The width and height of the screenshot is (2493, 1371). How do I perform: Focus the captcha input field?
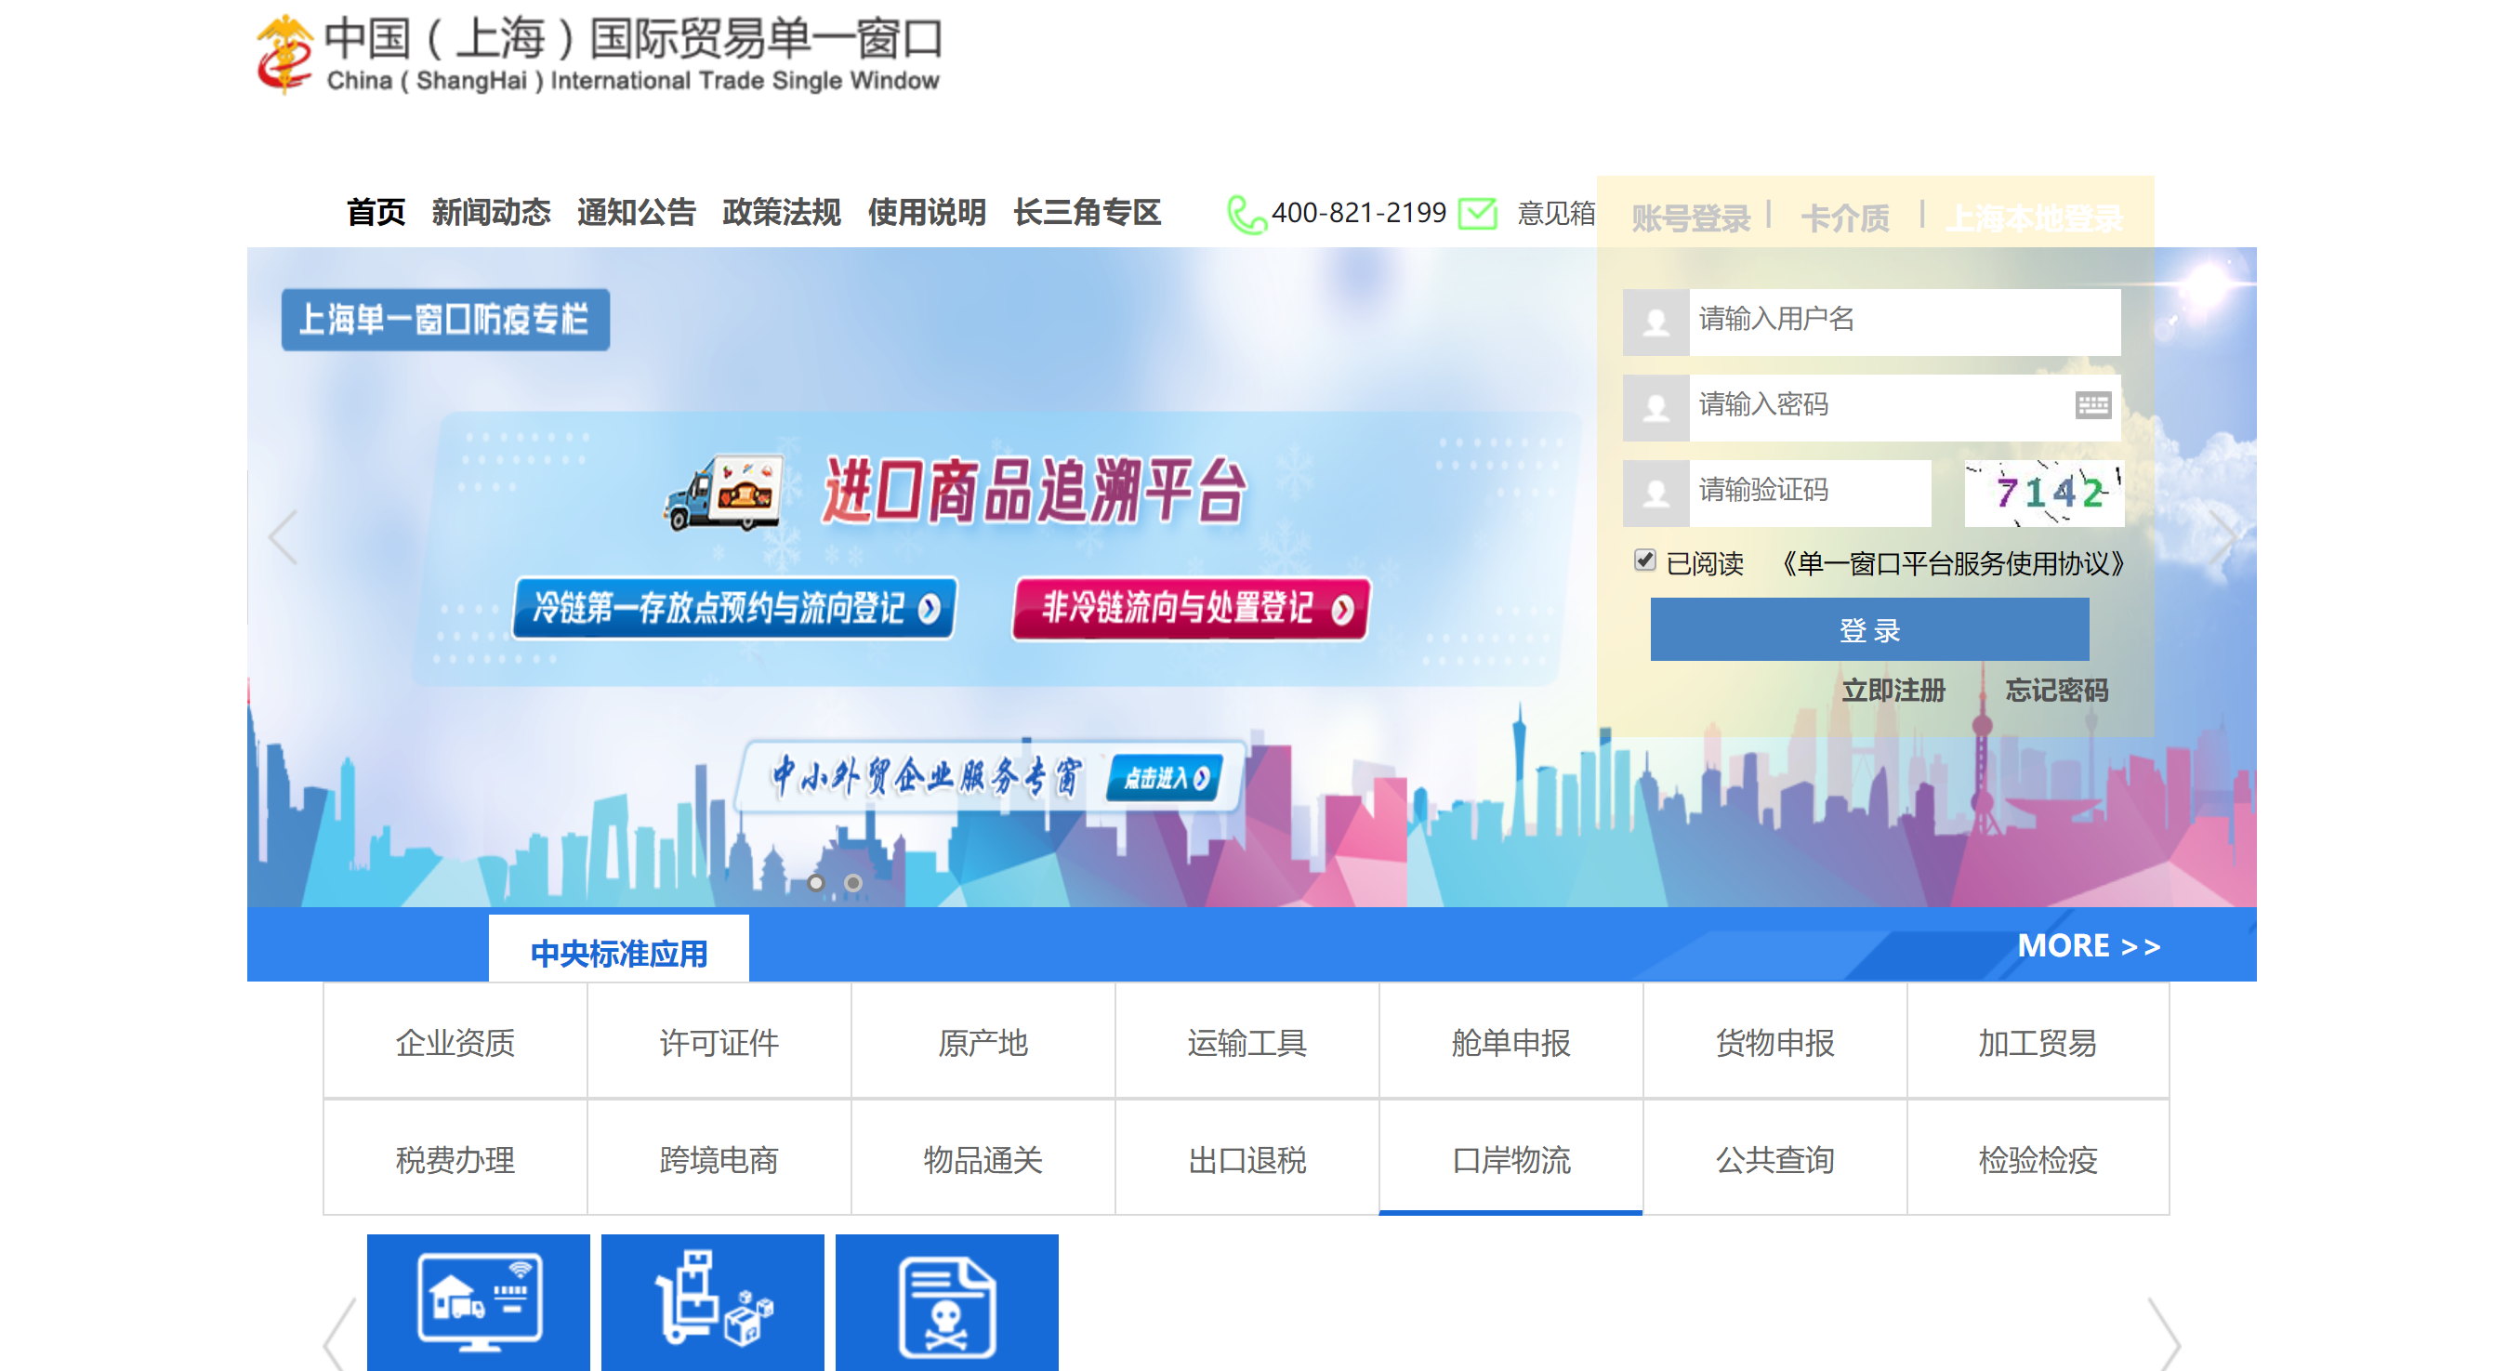coord(1810,494)
